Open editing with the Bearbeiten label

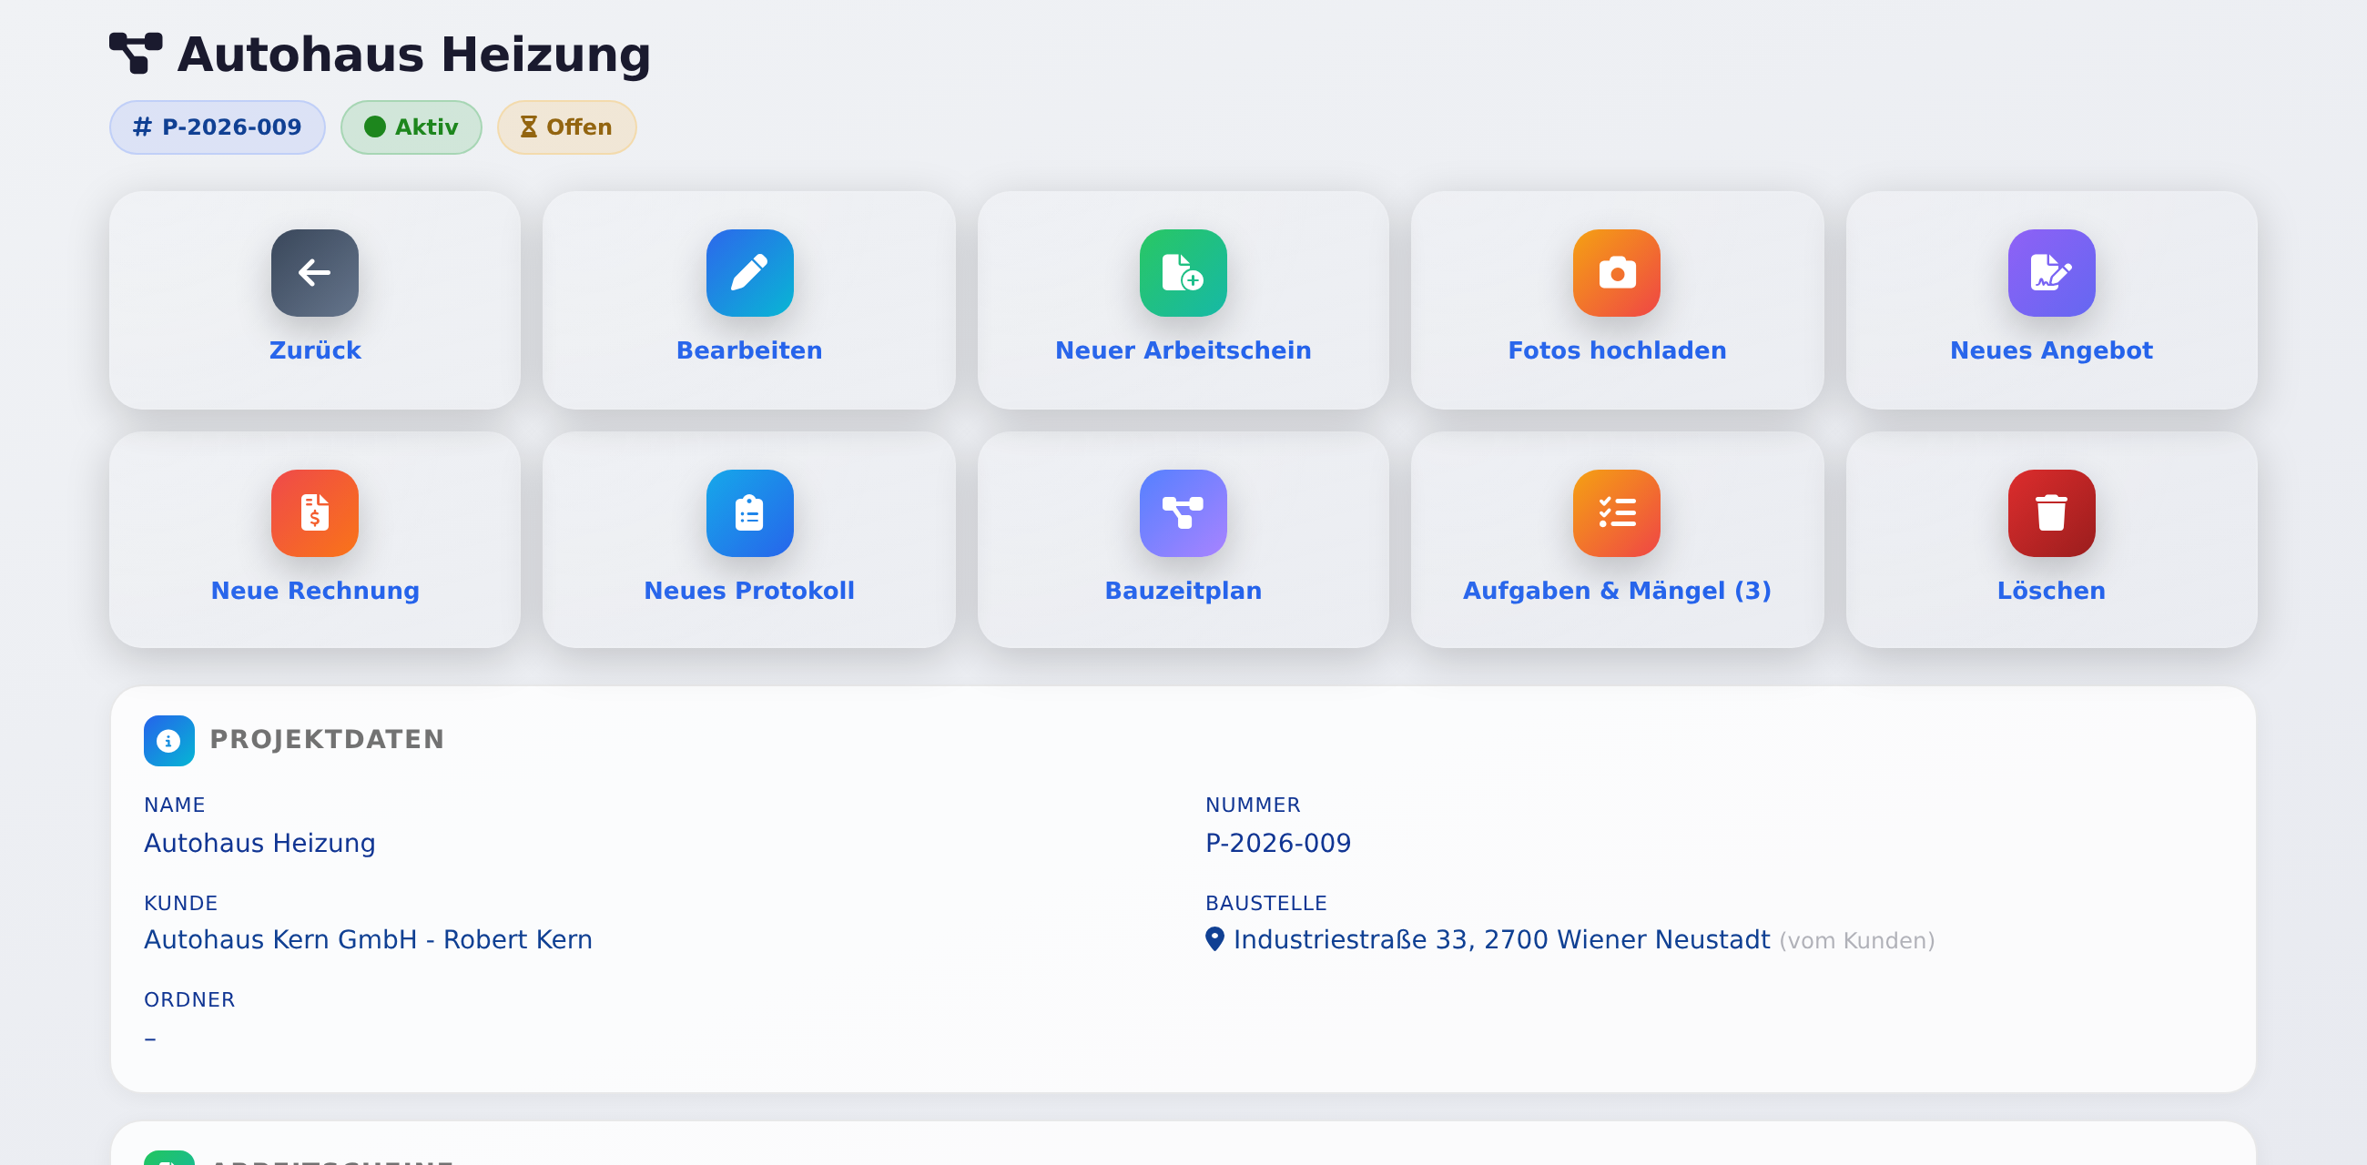pyautogui.click(x=749, y=350)
